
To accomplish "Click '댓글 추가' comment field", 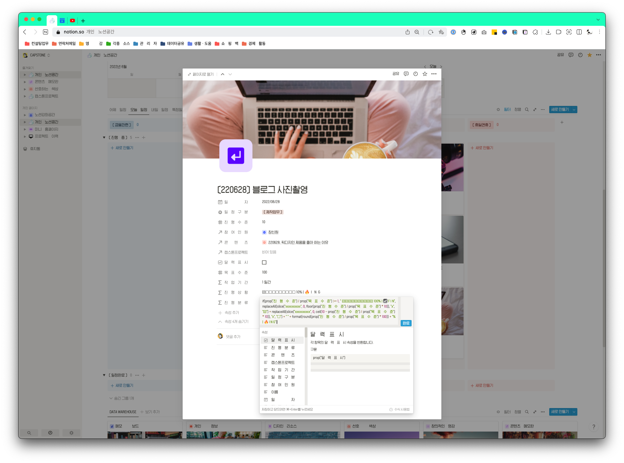I will point(233,337).
